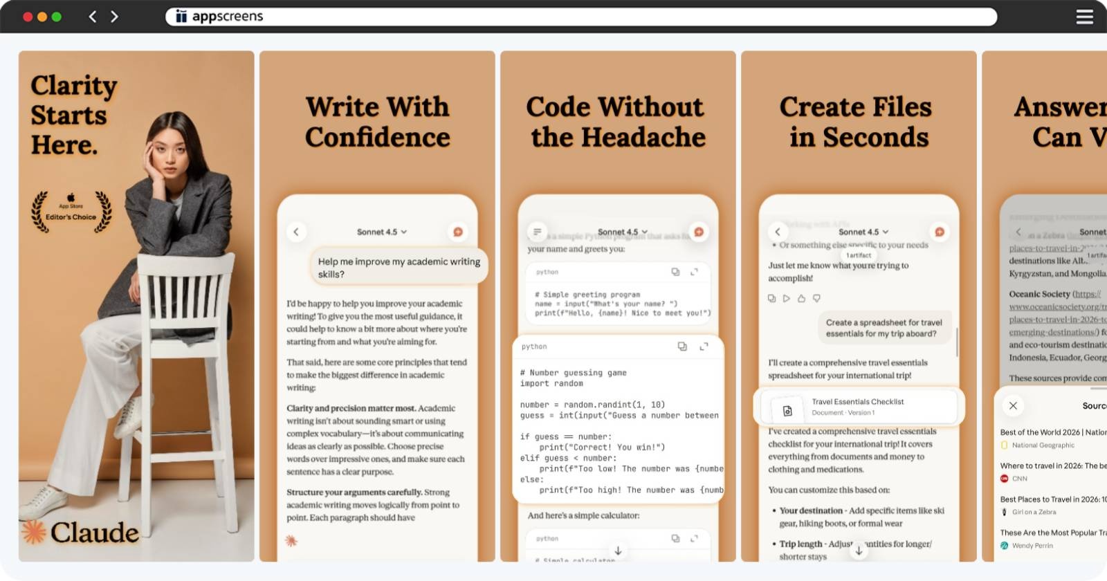Click the document icon on the Travel Essentials Checklist card

click(787, 411)
